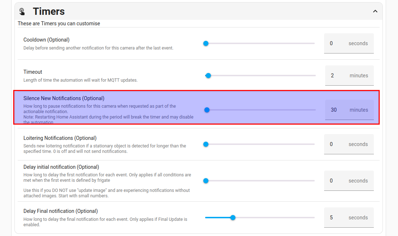Click the Timers section heading
Screen dimensions: 398x236
coord(49,12)
